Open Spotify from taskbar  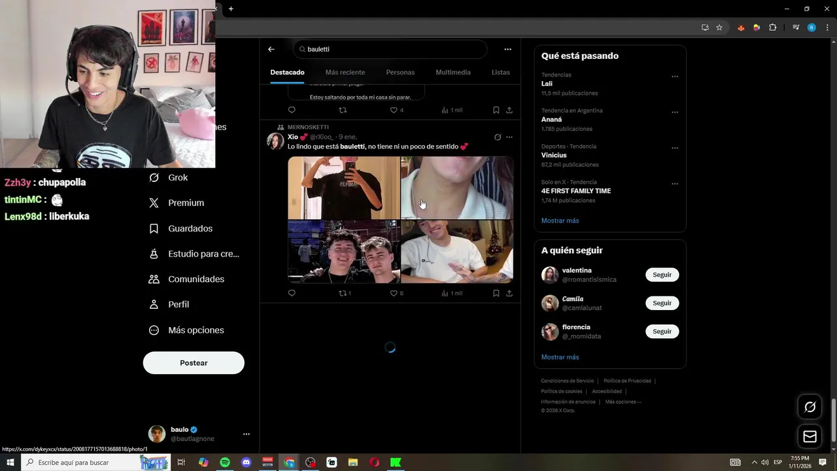(x=225, y=462)
